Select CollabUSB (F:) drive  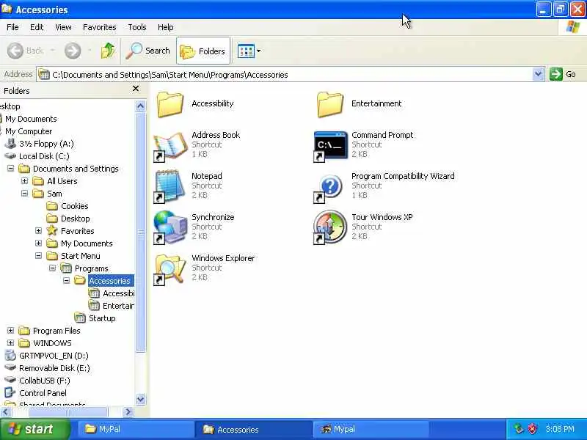(x=44, y=381)
